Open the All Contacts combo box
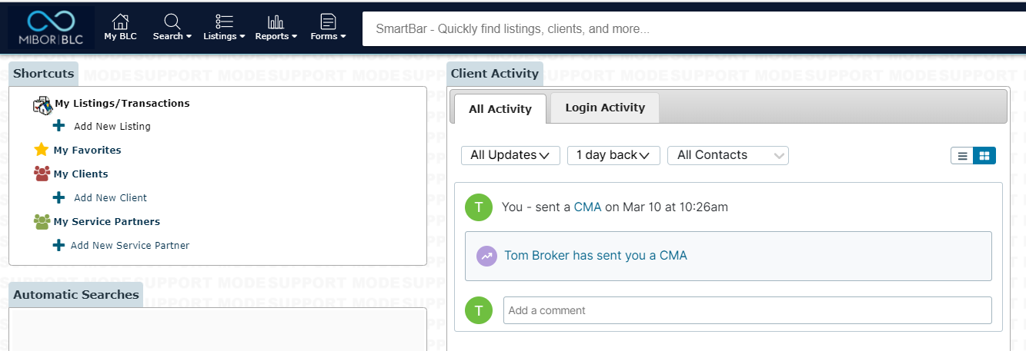The image size is (1026, 351). coord(727,155)
